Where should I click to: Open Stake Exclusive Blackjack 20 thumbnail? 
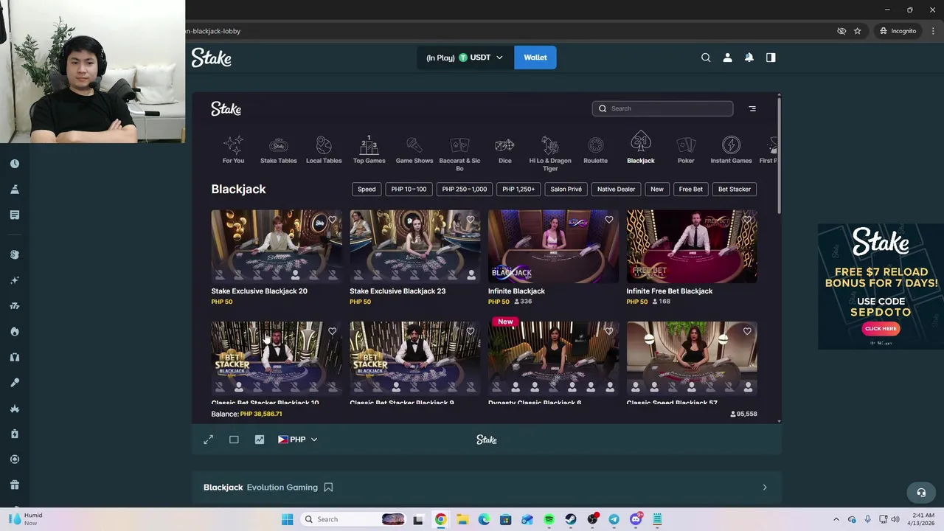pos(277,246)
